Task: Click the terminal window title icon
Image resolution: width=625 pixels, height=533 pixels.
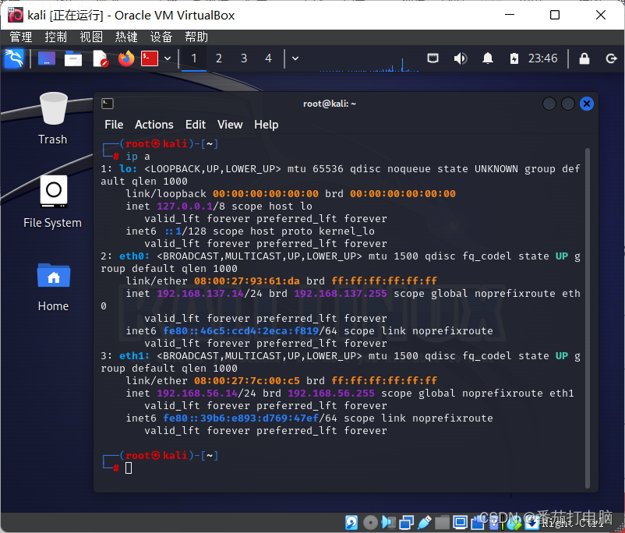Action: tap(108, 104)
